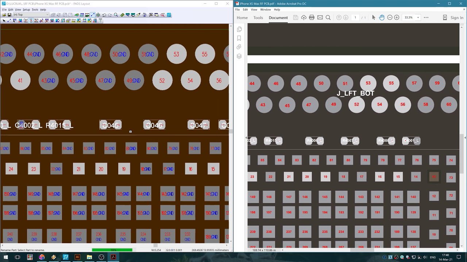Open the File menu in PADS Layout
The image size is (467, 262).
(4, 9)
